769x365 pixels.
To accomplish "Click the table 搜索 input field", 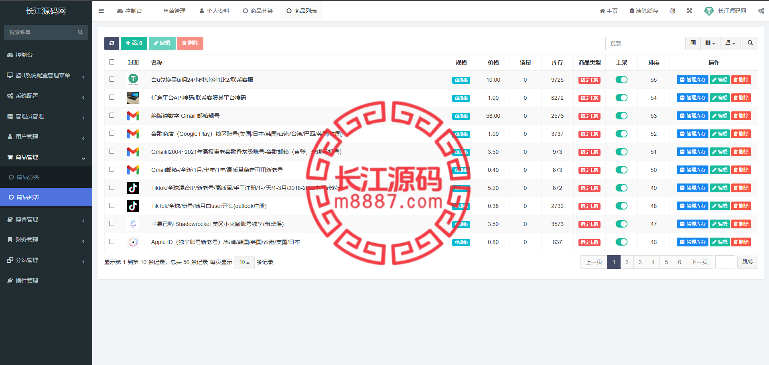I will point(644,43).
